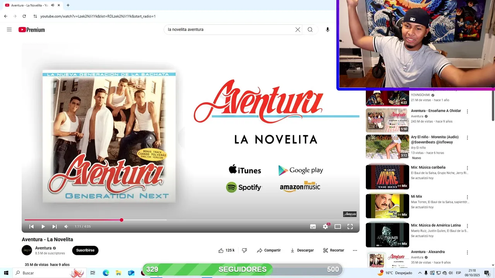The width and height of the screenshot is (495, 278).
Task: Start voice search with the microphone
Action: click(328, 30)
